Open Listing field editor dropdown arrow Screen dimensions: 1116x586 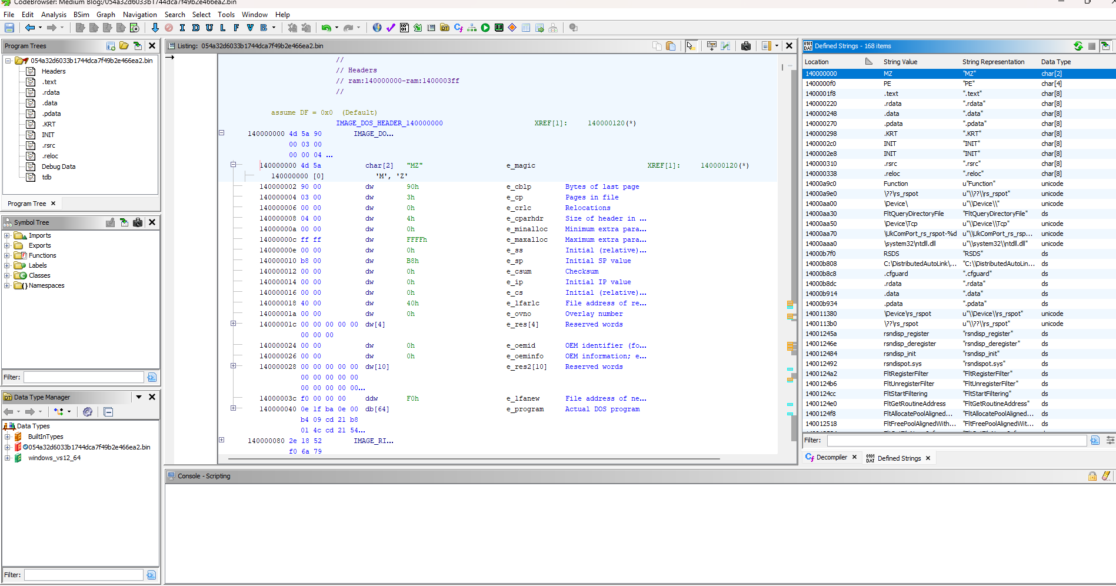[777, 46]
